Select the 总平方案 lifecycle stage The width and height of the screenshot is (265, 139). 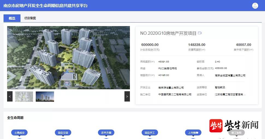[x=106, y=133]
